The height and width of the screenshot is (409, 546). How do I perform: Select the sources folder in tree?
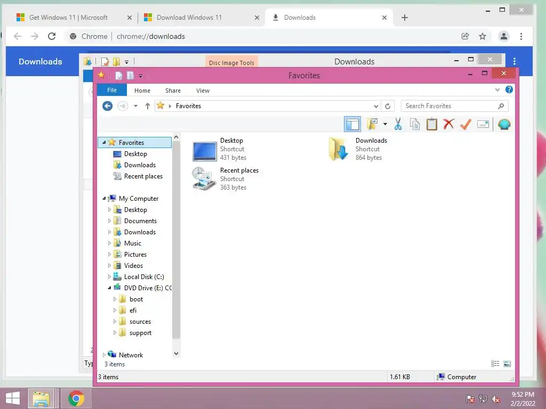(x=140, y=321)
